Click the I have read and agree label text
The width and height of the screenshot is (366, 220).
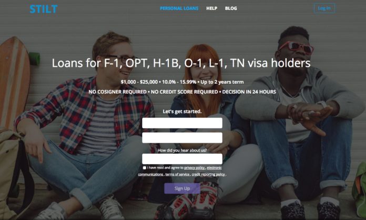[x=165, y=168]
